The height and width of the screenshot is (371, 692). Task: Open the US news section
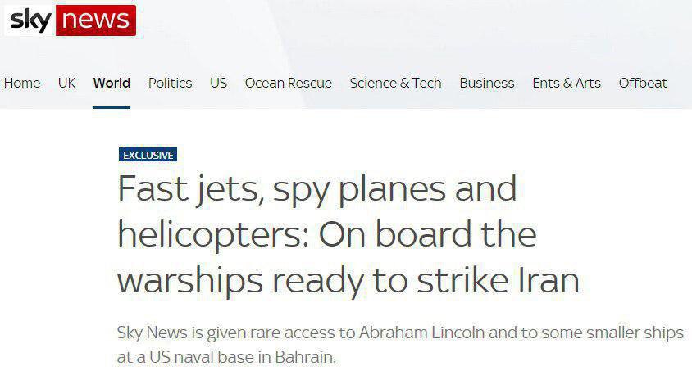218,83
